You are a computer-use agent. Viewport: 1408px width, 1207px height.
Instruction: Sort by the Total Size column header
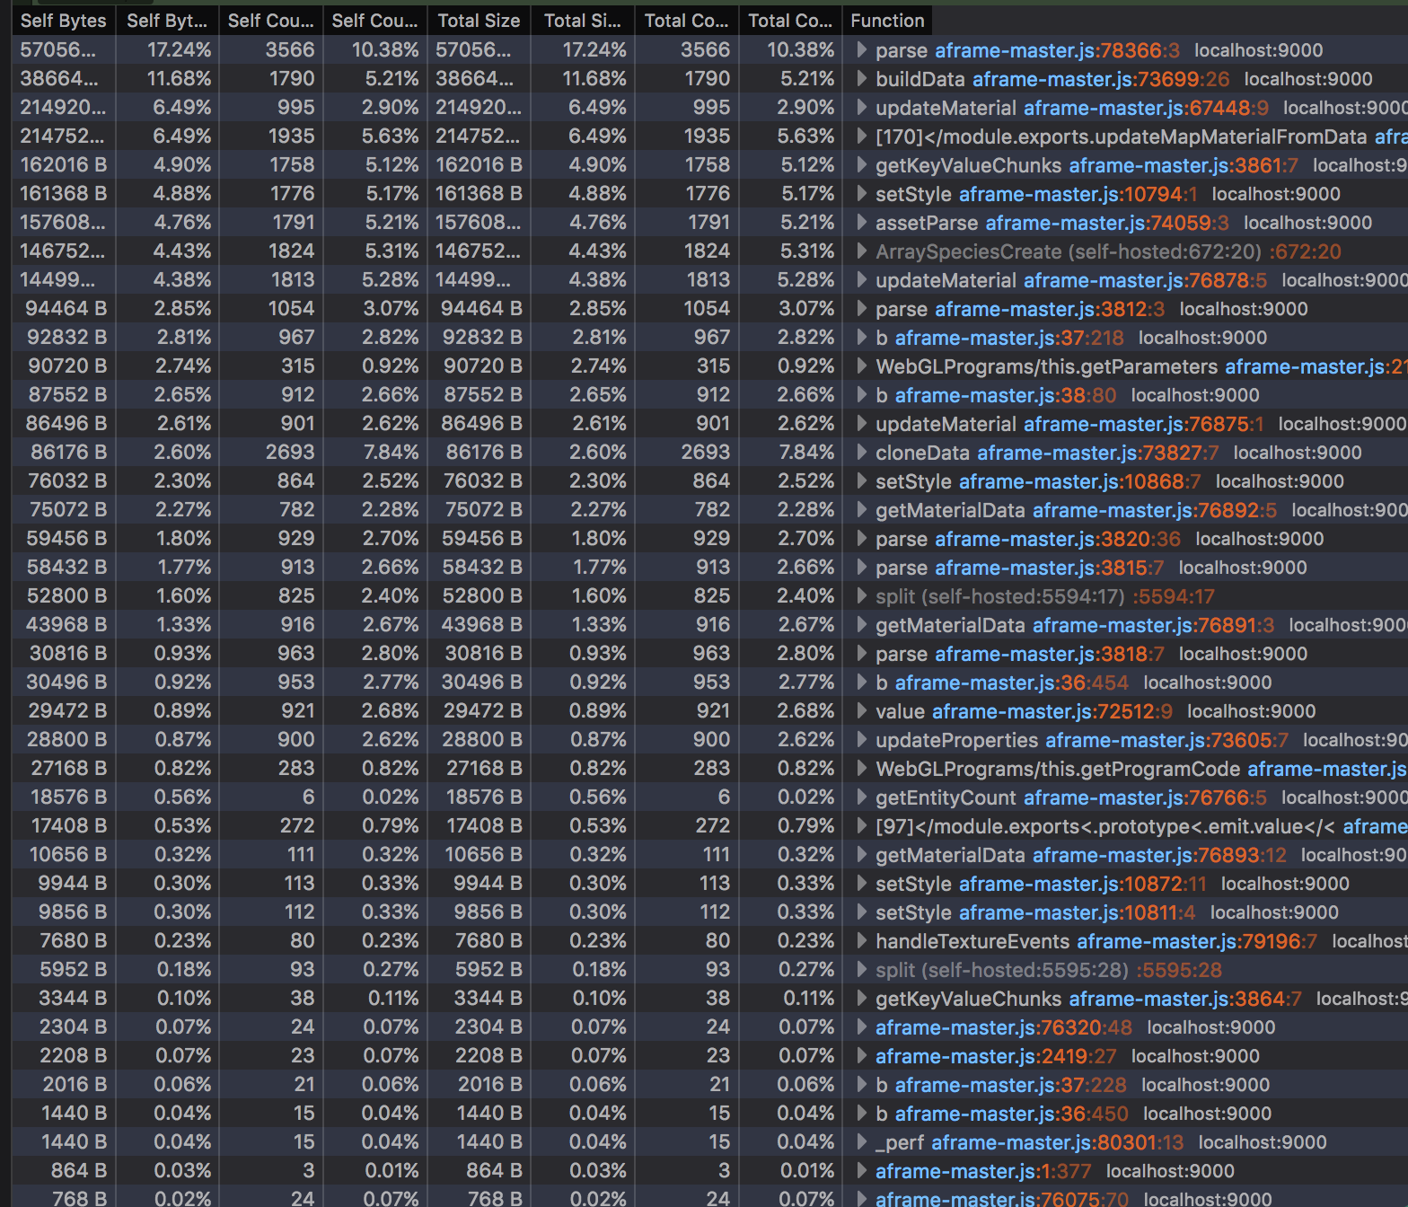tap(479, 21)
